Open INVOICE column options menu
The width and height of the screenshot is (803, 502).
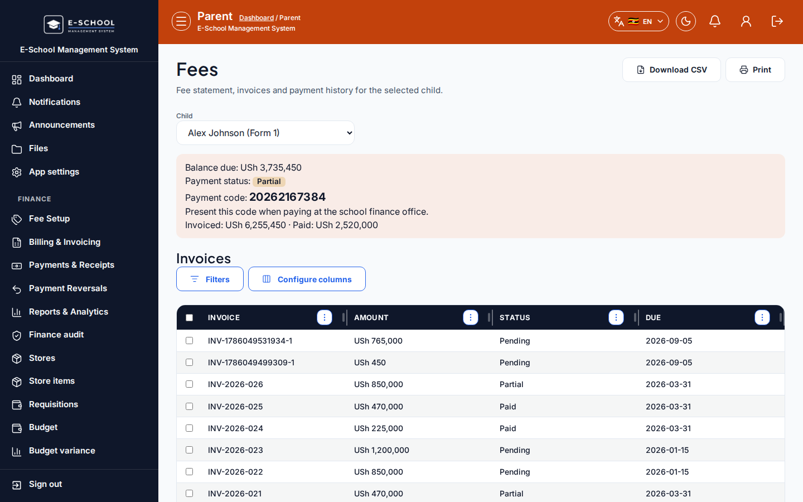coord(325,317)
